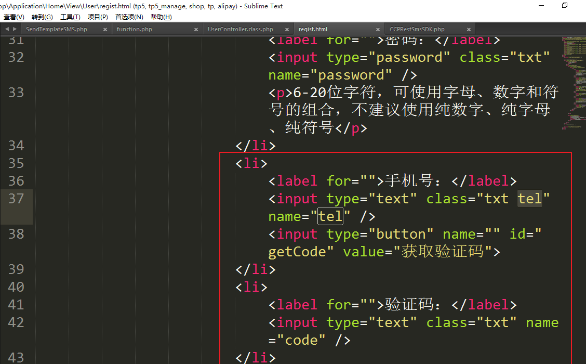The image size is (586, 364).
Task: Open the 工具(T) menu
Action: point(70,17)
